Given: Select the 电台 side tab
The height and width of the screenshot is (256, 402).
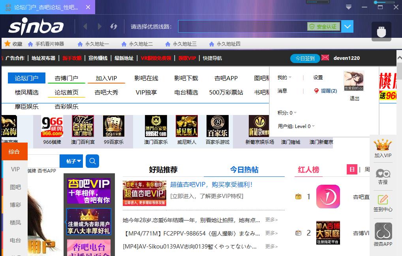Looking at the screenshot, I should tap(15, 240).
